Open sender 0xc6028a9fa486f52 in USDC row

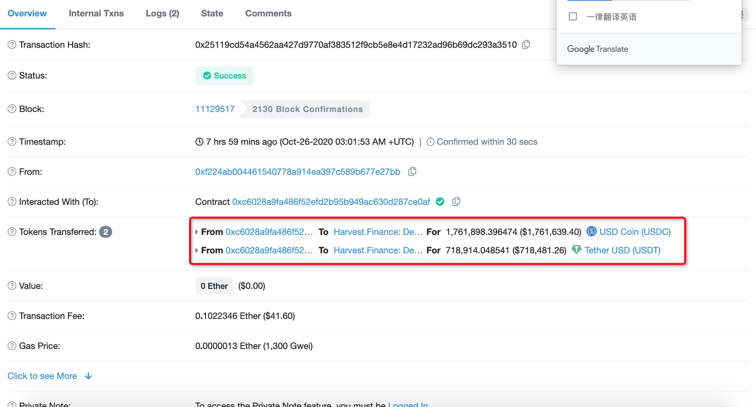coord(269,232)
